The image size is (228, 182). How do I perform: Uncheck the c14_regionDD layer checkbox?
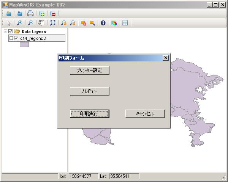(x=16, y=38)
